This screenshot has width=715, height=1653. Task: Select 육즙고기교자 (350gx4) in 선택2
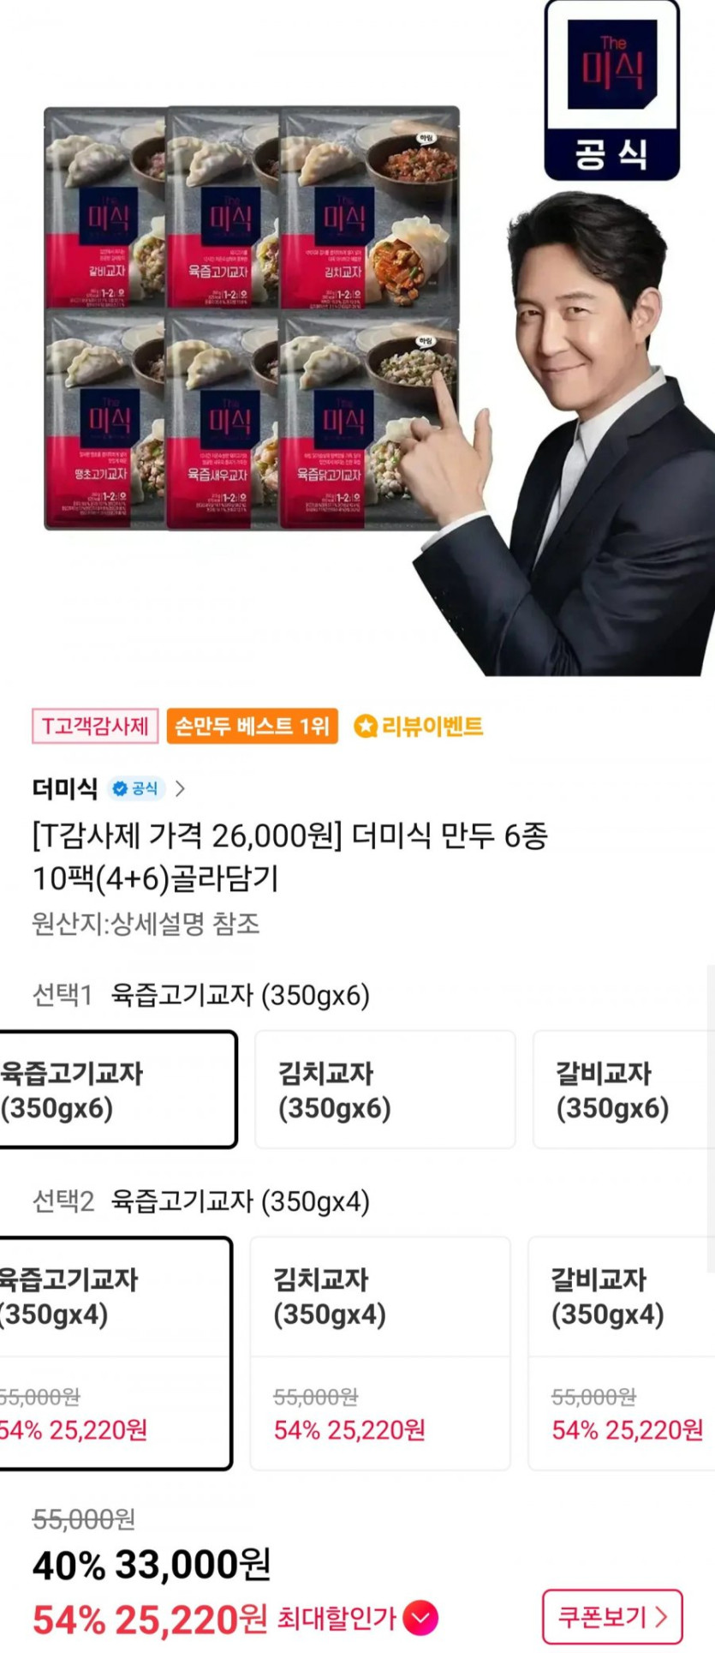pos(115,1353)
